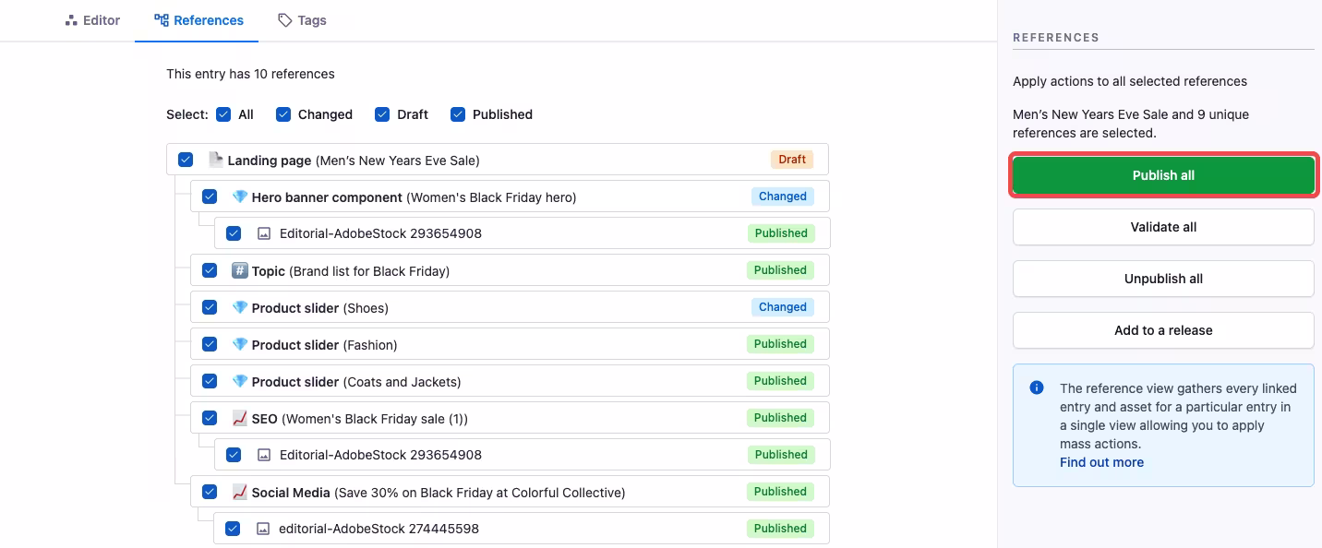The width and height of the screenshot is (1322, 548).
Task: Click the Changed badge on Product slider (Shoes)
Action: [783, 307]
